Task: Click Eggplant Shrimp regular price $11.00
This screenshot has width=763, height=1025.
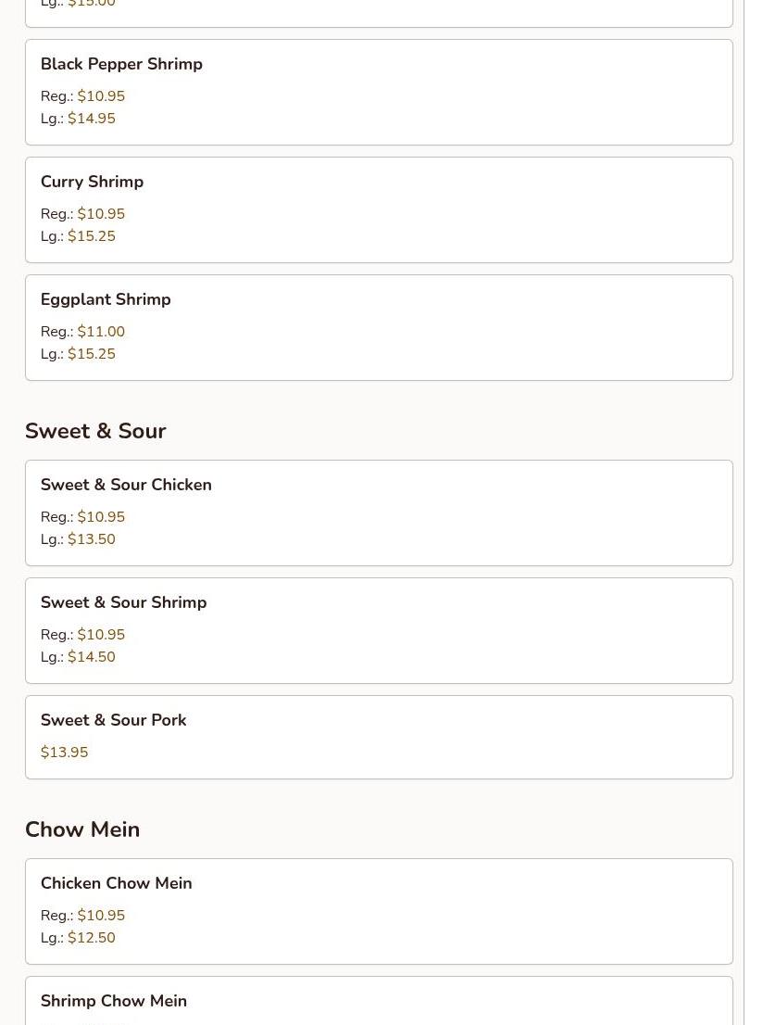Action: pos(101,332)
